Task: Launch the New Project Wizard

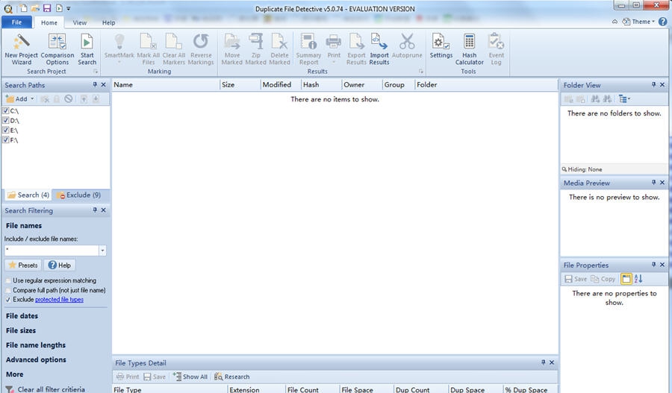Action: point(21,49)
